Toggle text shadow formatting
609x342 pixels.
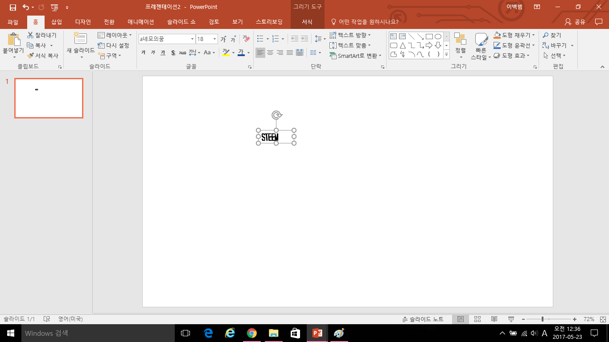click(x=173, y=53)
